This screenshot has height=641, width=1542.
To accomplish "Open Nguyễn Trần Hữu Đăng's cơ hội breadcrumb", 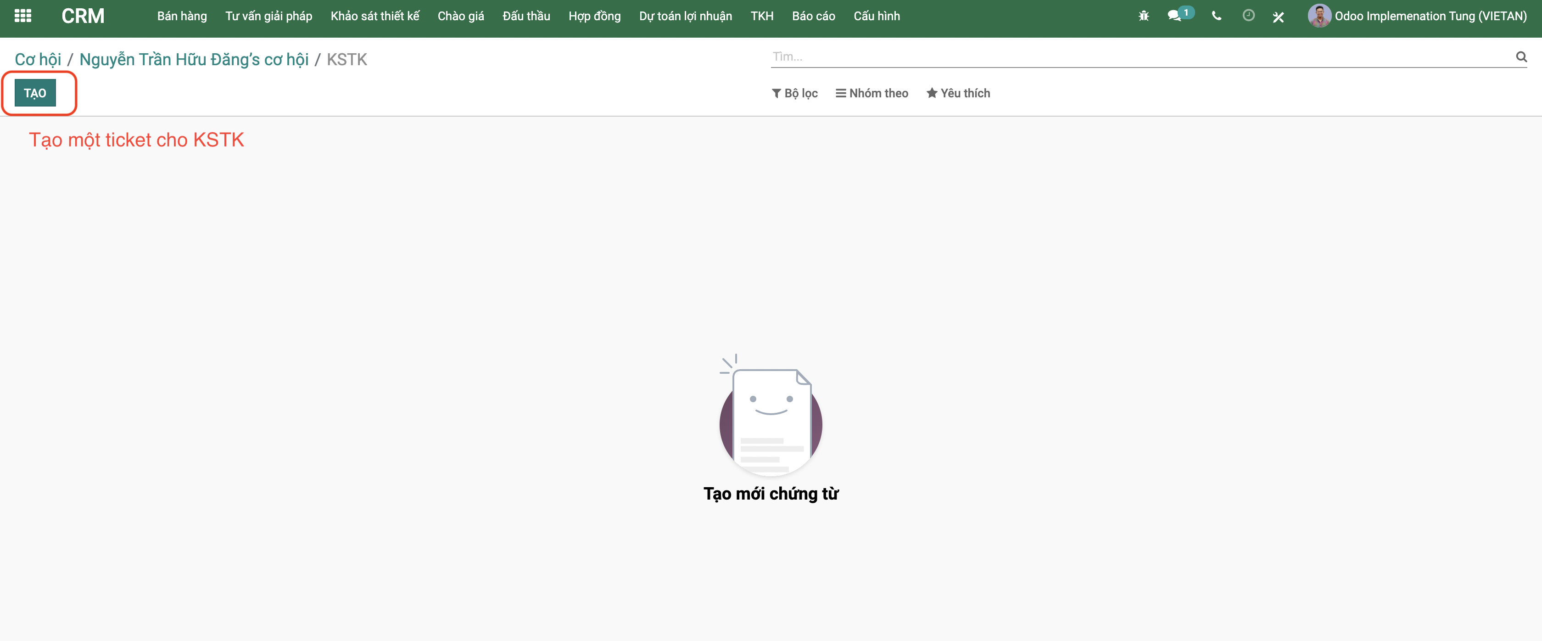I will pos(194,59).
